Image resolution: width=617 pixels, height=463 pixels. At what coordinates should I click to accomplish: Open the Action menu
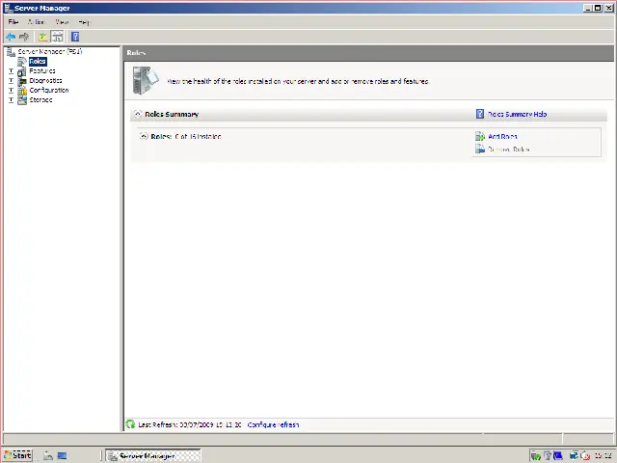pyautogui.click(x=37, y=22)
